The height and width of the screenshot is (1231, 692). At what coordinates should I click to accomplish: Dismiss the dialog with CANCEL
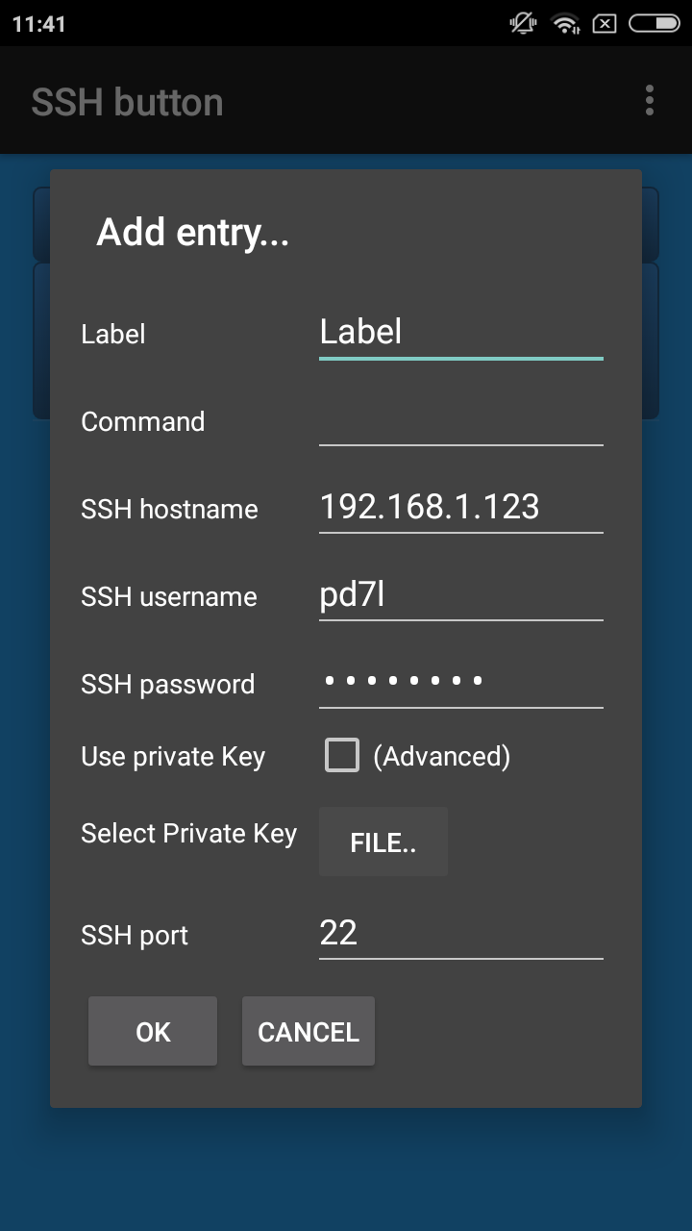pyautogui.click(x=308, y=1032)
